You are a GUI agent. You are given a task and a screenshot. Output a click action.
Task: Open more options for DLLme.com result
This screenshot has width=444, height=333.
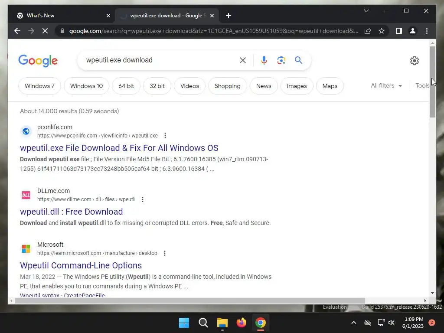click(143, 199)
